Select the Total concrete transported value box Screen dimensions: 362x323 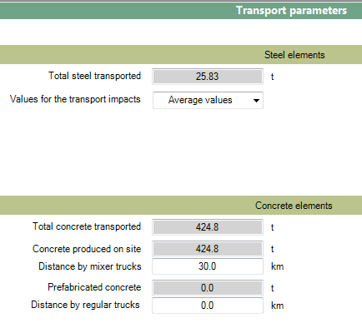pyautogui.click(x=208, y=227)
